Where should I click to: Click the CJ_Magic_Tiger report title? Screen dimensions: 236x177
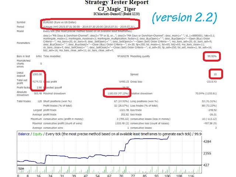pos(117,9)
